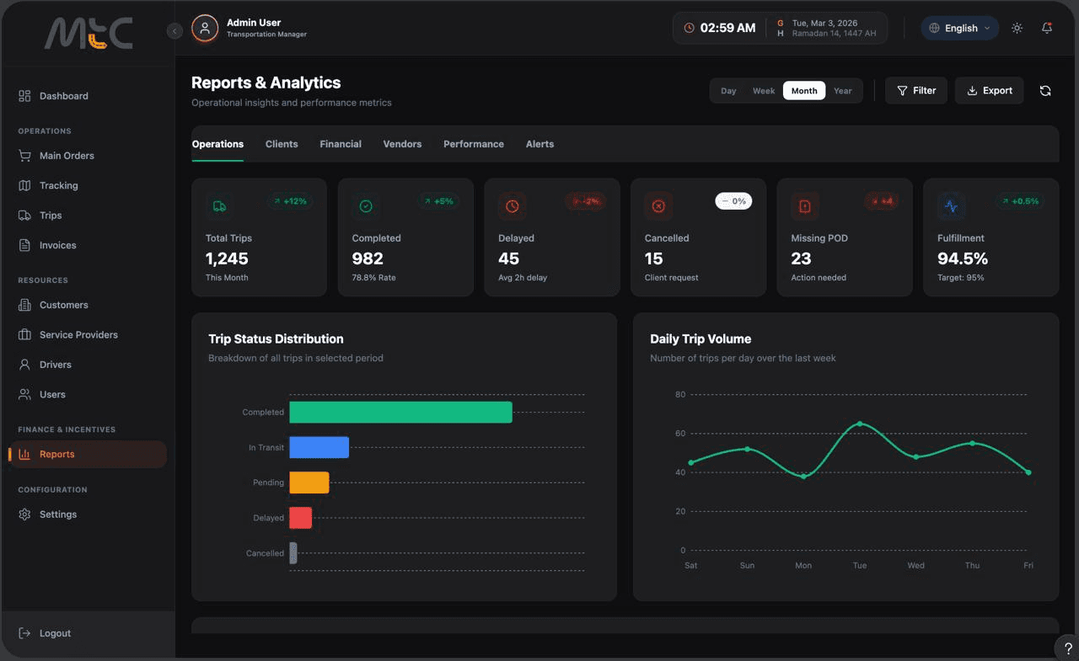The width and height of the screenshot is (1079, 661).
Task: Click the 1,245 Total Trips value
Action: [227, 259]
